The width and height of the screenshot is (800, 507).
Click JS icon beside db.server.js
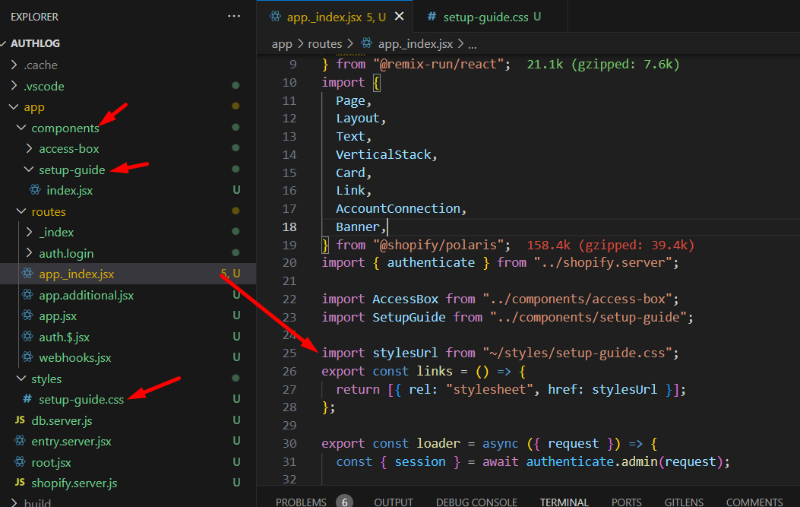(x=20, y=420)
